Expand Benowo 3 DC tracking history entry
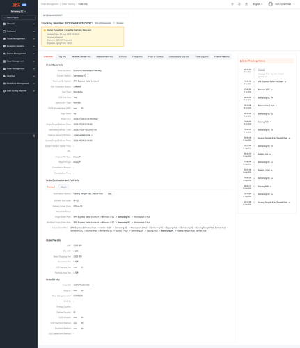300x348 pixels. pos(272,90)
